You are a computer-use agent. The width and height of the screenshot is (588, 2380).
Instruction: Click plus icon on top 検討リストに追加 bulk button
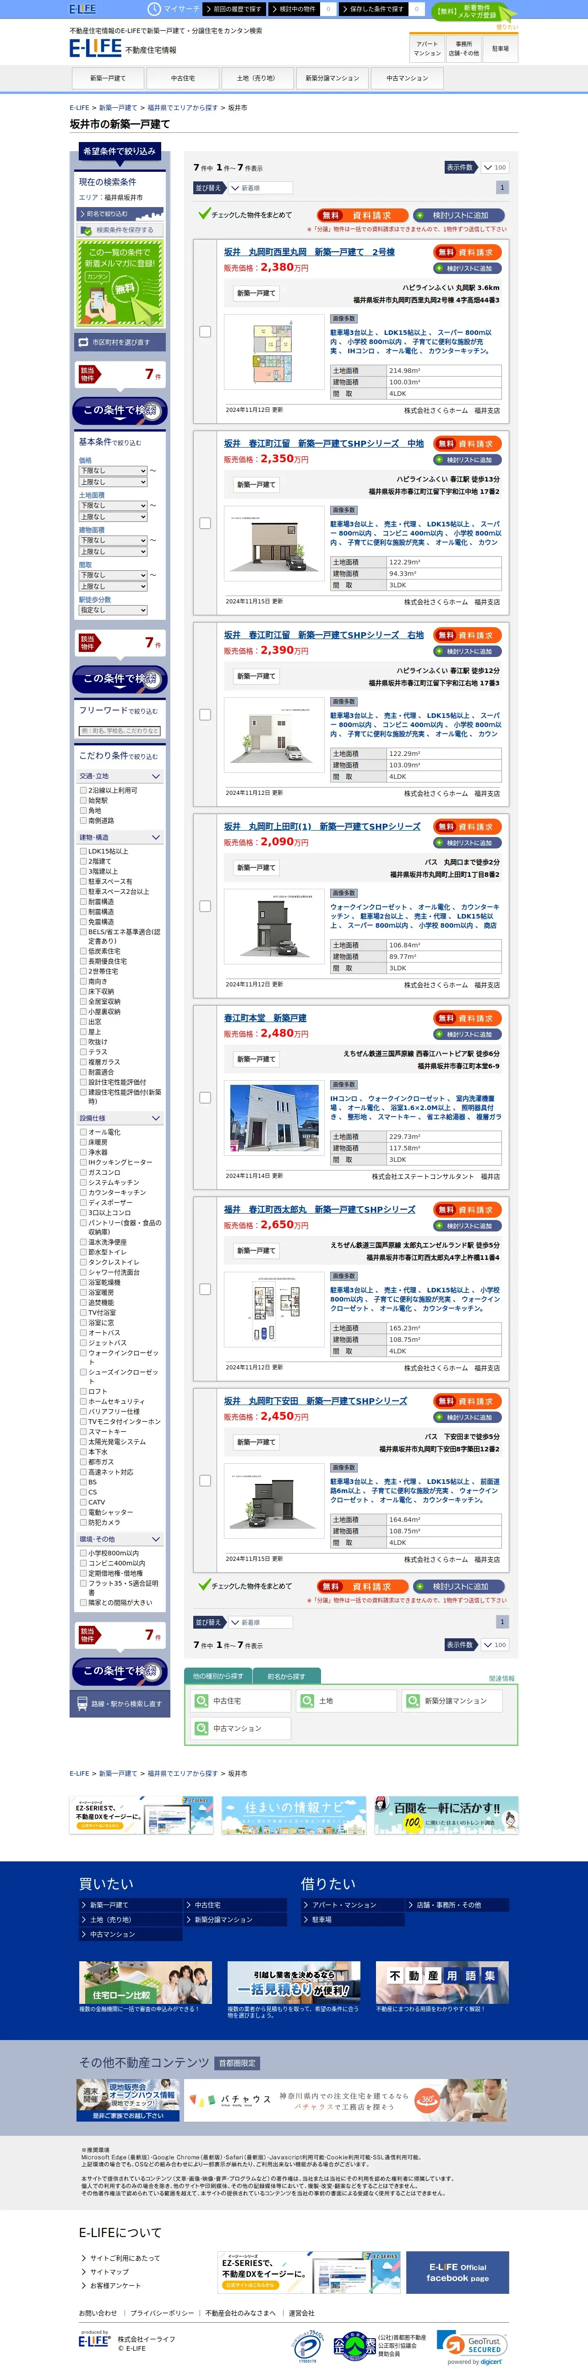click(x=421, y=215)
